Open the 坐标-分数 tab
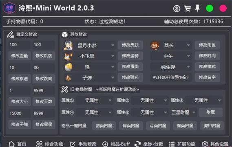 [x=149, y=144]
